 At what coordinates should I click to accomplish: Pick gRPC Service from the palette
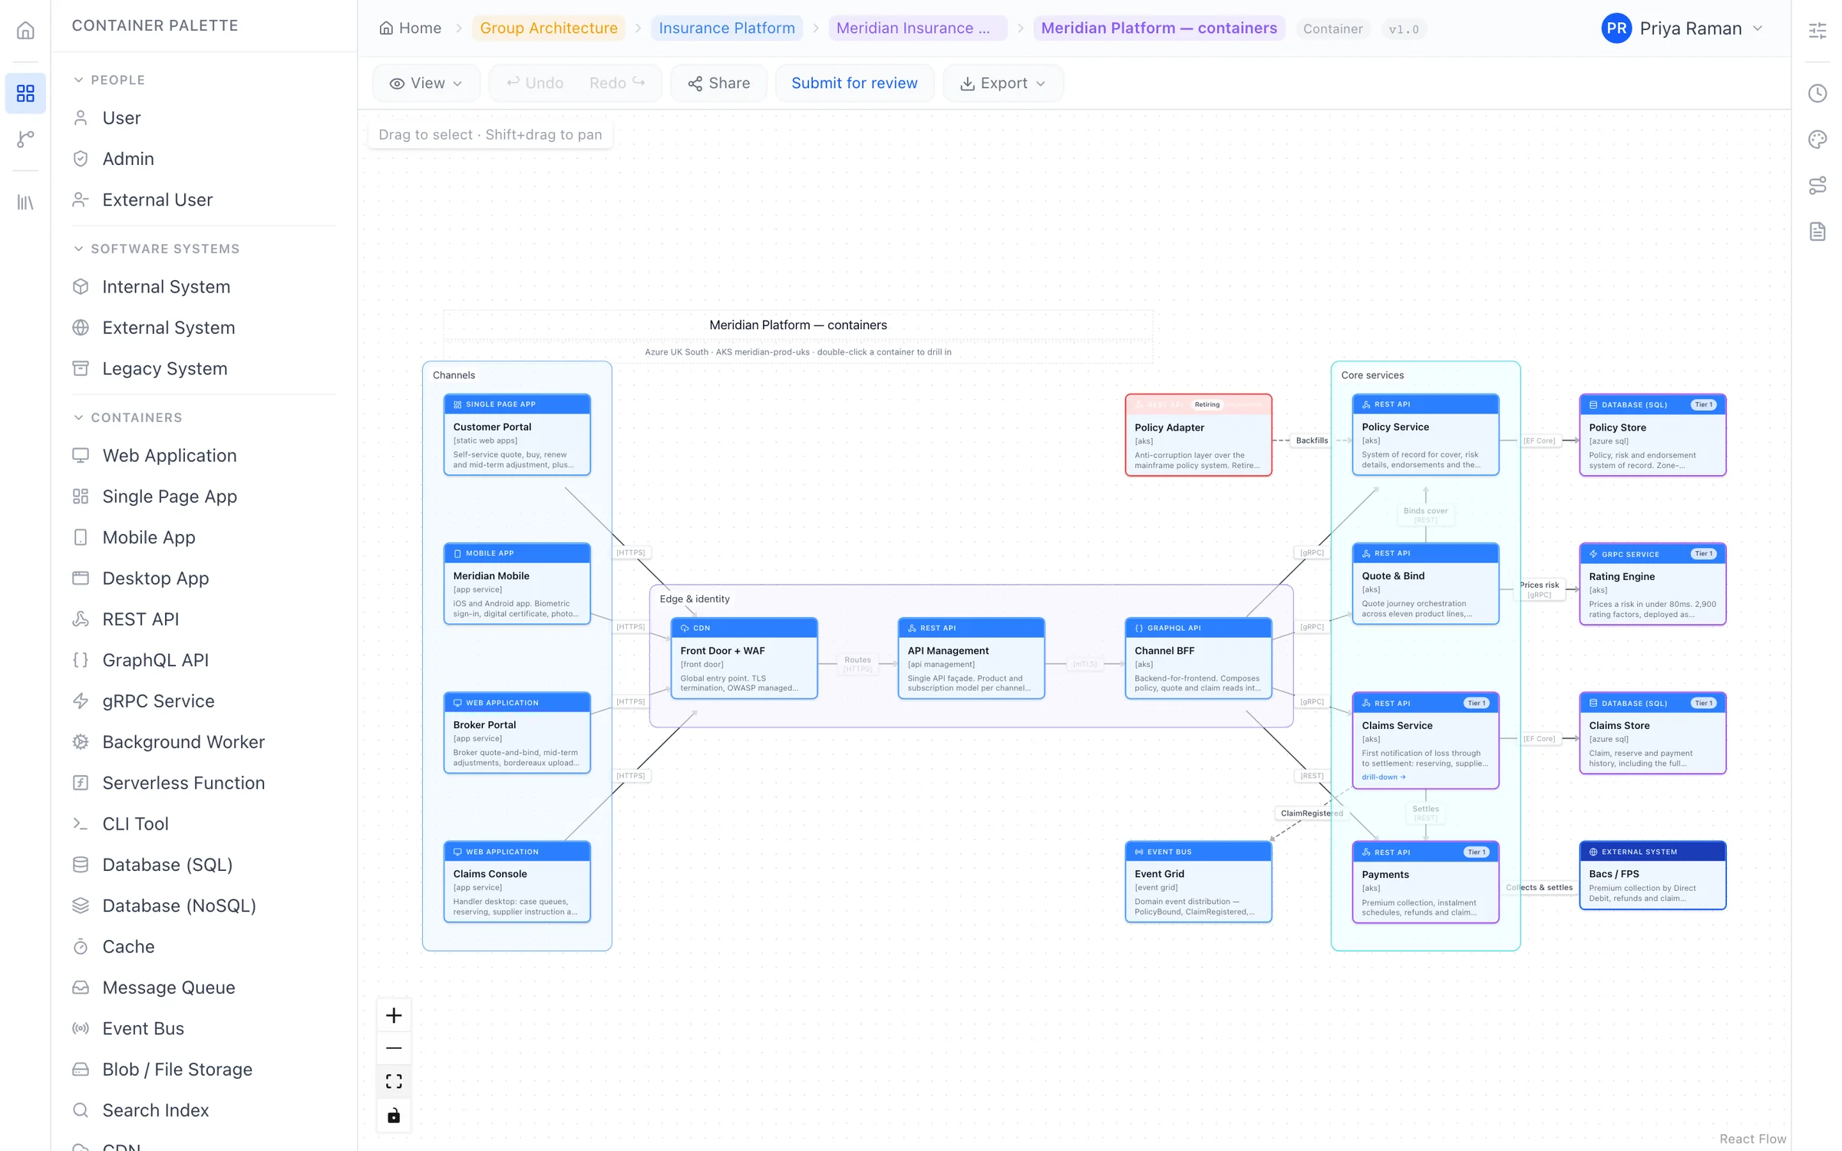point(203,701)
